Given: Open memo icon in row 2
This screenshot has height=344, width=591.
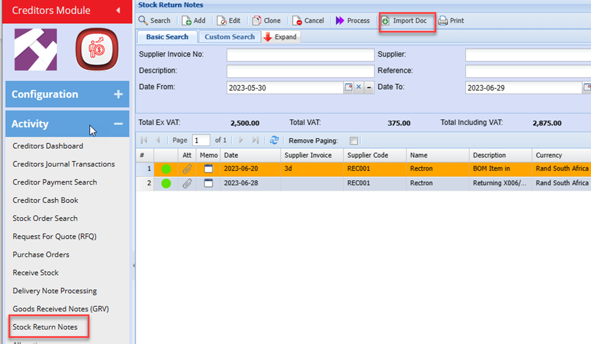Looking at the screenshot, I should tap(208, 183).
